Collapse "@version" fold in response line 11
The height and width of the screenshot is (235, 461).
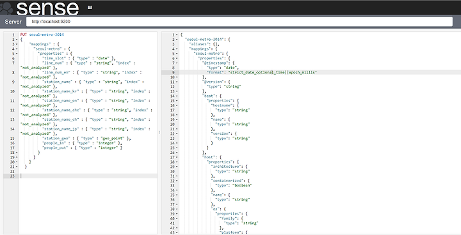pyautogui.click(x=177, y=82)
